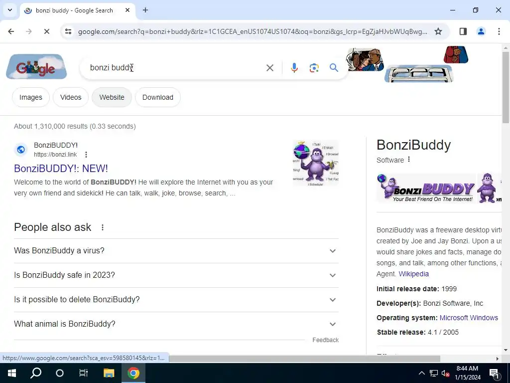
Task: Click the page vertical scrollbar thumb
Action: (x=506, y=87)
